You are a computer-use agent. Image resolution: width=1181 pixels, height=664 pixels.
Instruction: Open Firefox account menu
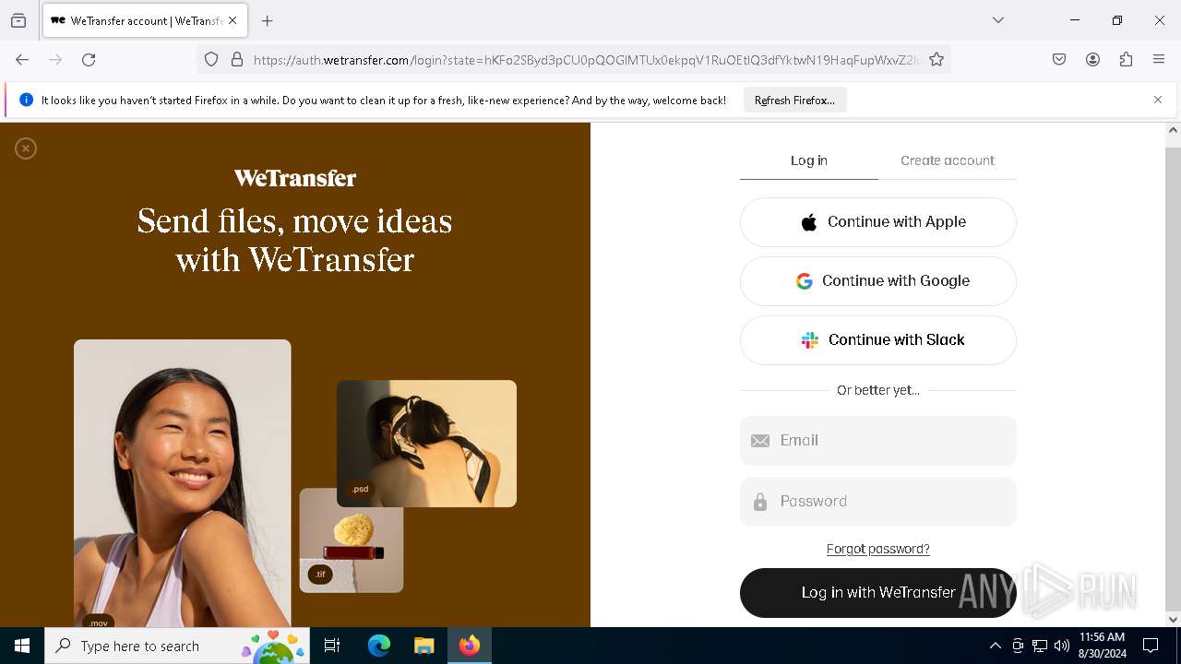pyautogui.click(x=1092, y=60)
